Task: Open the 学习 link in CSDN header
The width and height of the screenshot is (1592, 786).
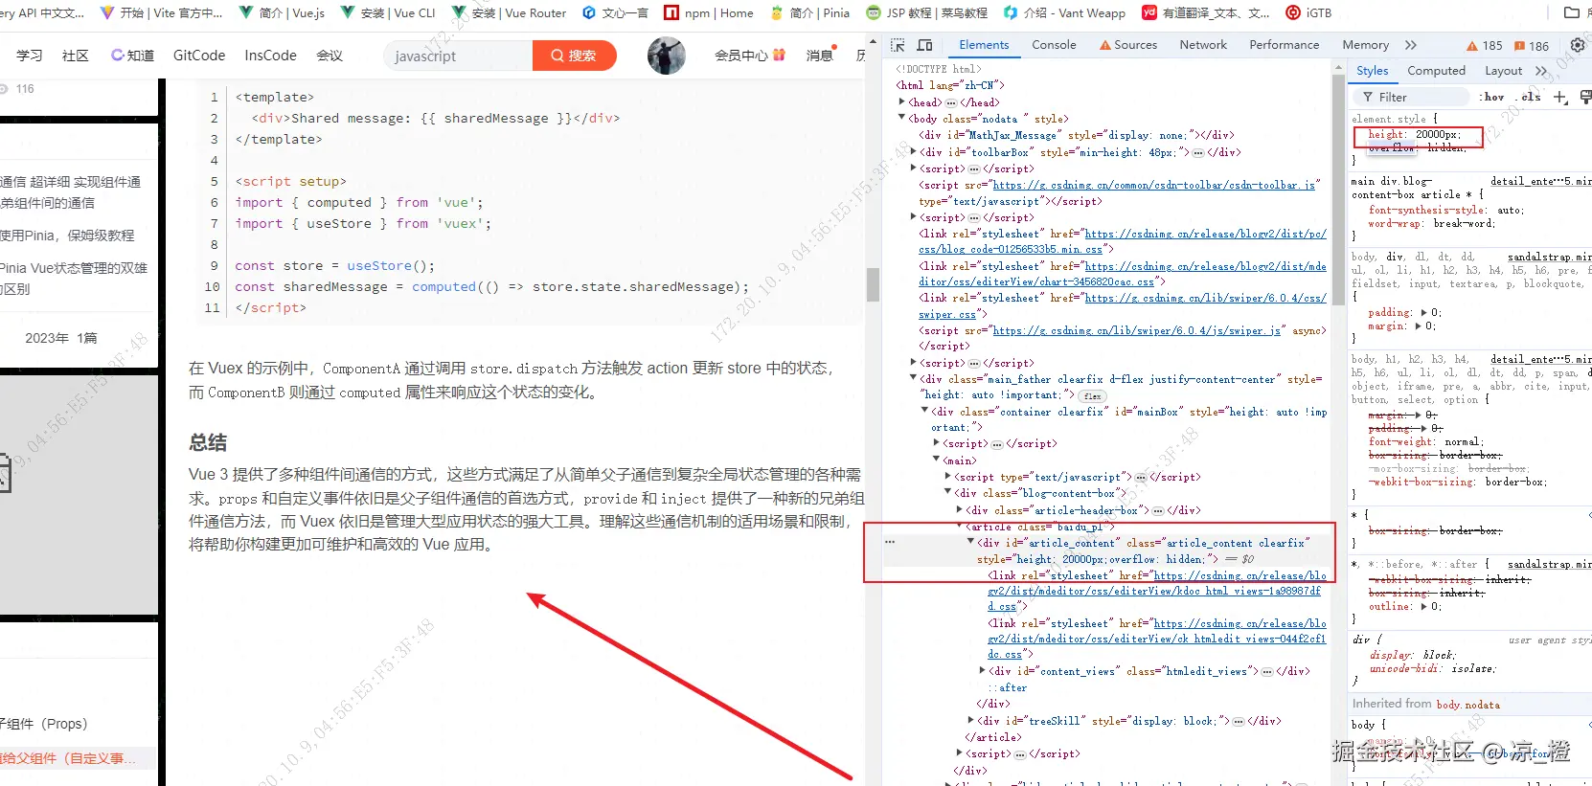Action: click(29, 56)
